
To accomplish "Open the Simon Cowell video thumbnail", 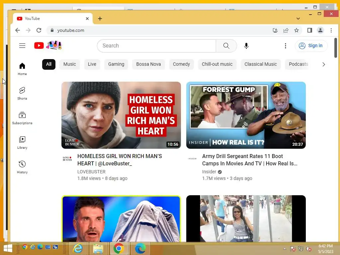I will tap(121, 218).
